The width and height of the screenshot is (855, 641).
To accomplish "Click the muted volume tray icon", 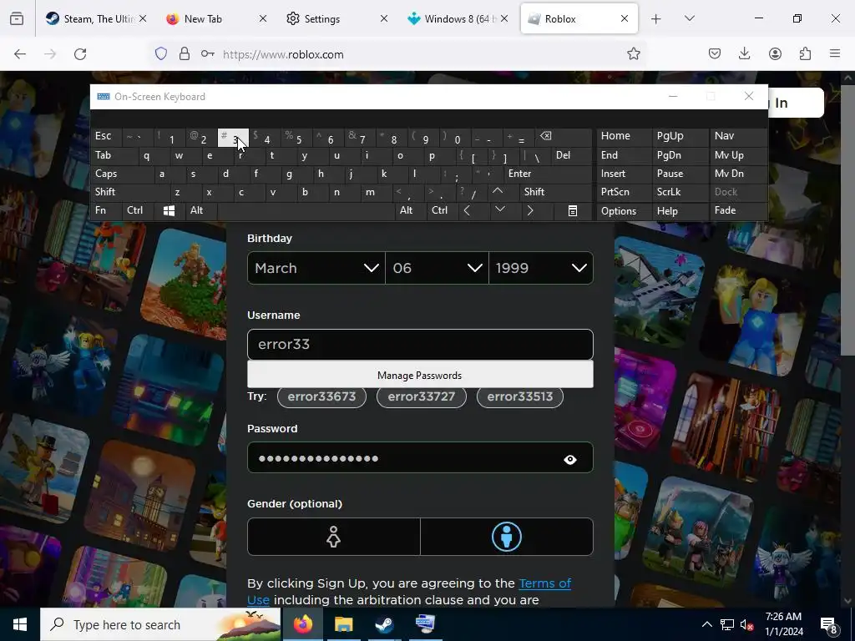I will pos(746,624).
